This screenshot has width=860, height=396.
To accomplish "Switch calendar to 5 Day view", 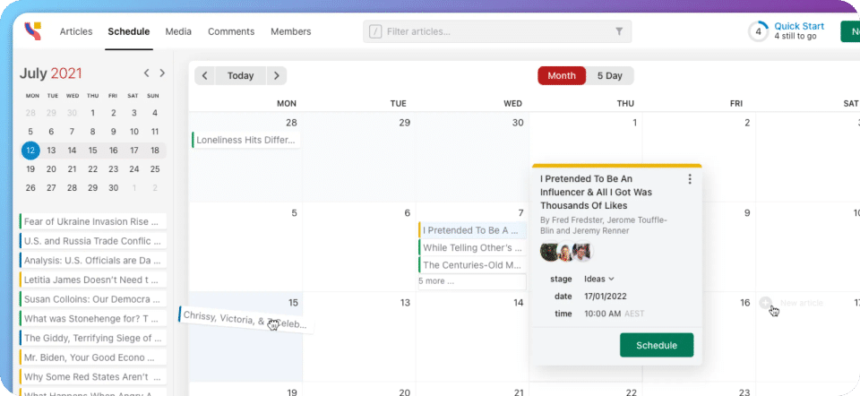I will pos(610,75).
